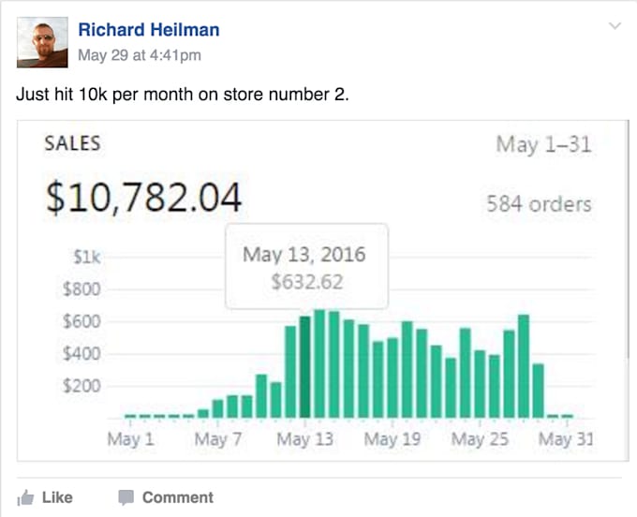
Task: Click the Comment button text
Action: click(178, 497)
